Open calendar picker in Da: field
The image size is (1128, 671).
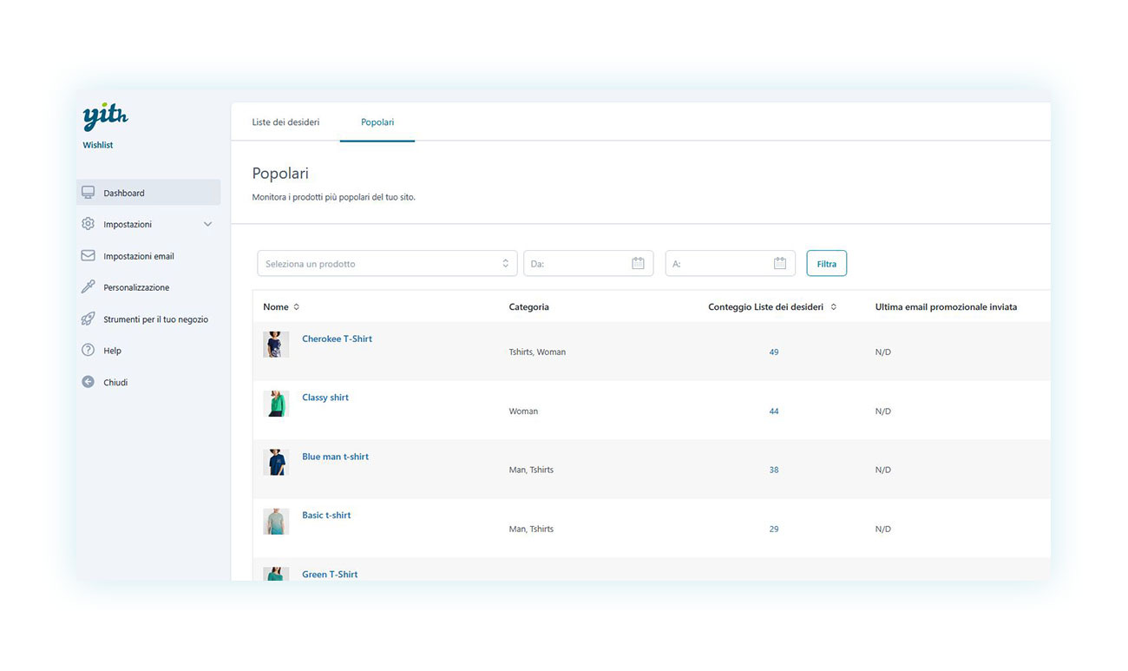[x=638, y=264]
